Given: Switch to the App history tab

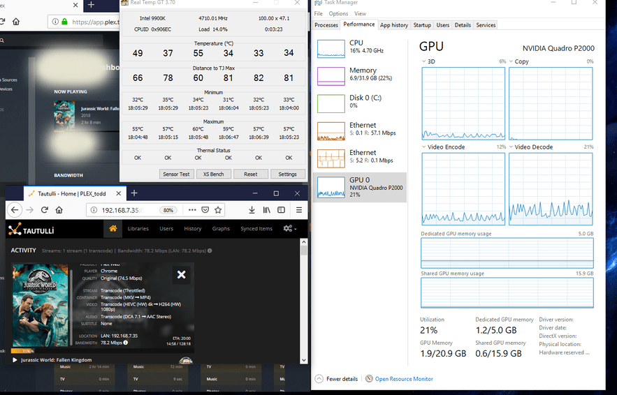Looking at the screenshot, I should pyautogui.click(x=394, y=24).
